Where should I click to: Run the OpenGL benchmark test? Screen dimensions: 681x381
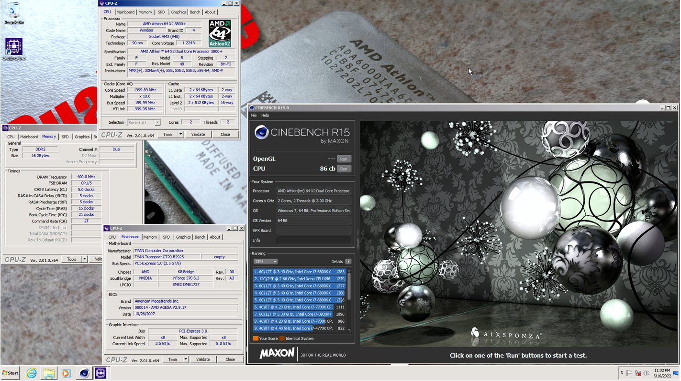pos(344,159)
